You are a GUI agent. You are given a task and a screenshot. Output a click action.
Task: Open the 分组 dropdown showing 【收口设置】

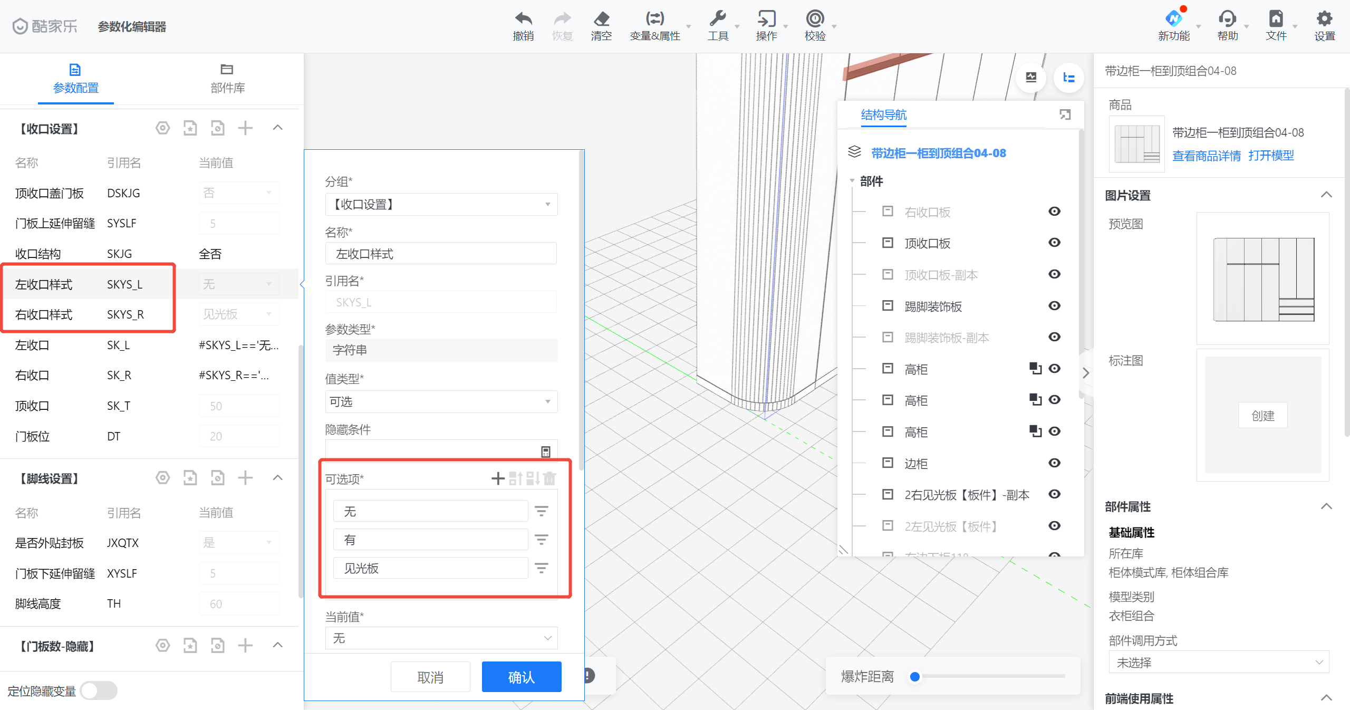click(x=441, y=205)
